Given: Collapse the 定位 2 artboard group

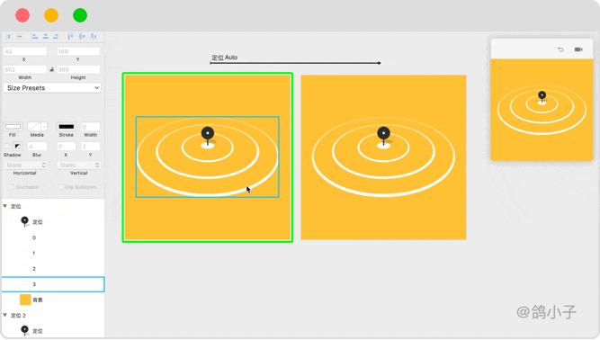Looking at the screenshot, I should point(5,315).
